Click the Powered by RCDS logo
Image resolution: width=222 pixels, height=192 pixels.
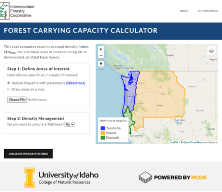[173, 177]
